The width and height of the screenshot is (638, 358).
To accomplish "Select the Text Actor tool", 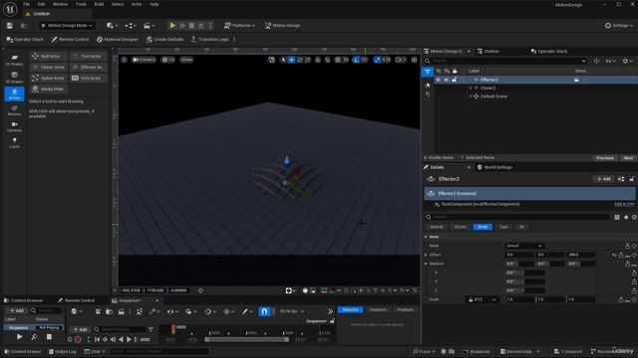I will pyautogui.click(x=88, y=56).
